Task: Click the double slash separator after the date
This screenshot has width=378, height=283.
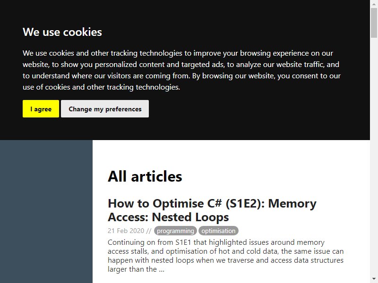Action: tap(148, 231)
